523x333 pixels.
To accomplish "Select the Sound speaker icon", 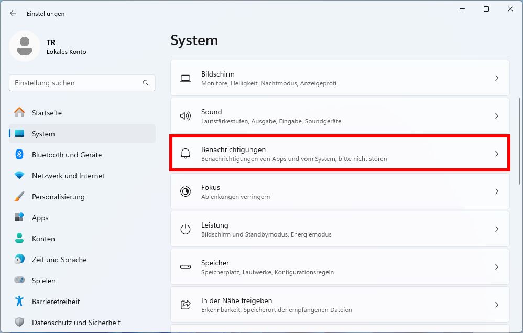I will 186,115.
